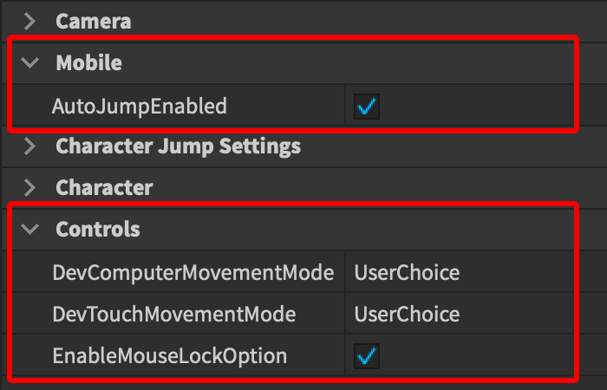607x390 pixels.
Task: Collapse the Controls section chevron
Action: [x=30, y=230]
